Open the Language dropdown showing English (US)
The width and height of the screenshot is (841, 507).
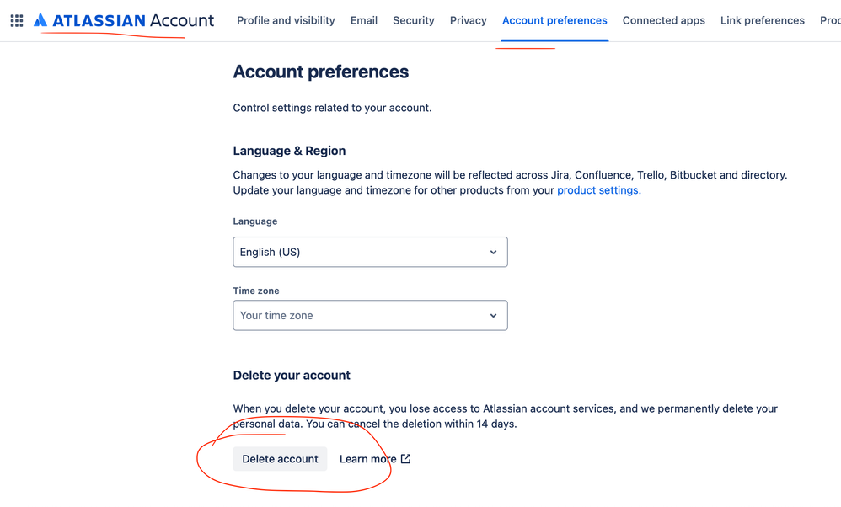click(370, 252)
